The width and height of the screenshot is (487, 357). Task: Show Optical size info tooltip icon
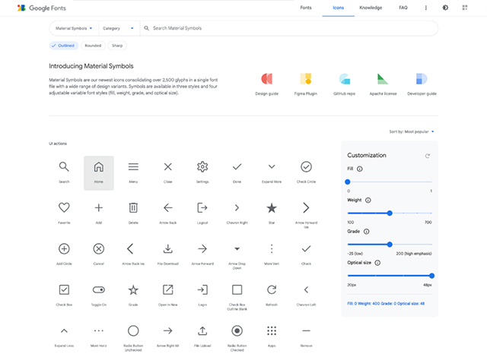377,263
